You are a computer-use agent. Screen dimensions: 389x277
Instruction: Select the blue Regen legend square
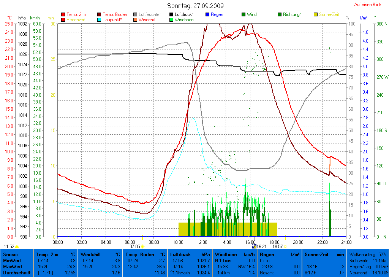tap(207, 14)
